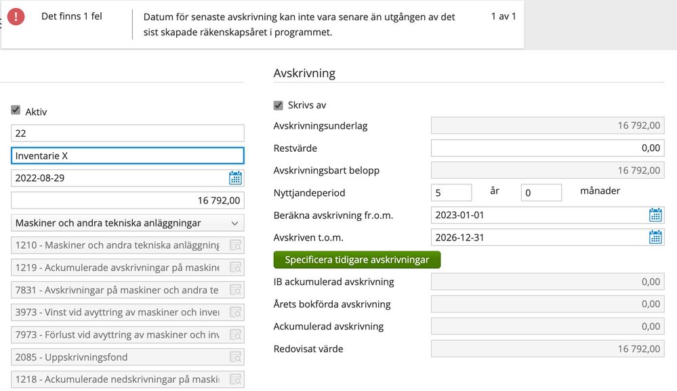The width and height of the screenshot is (677, 391).
Task: Open calendar for Beräkna avskrivning fr.o.m.
Action: pyautogui.click(x=655, y=215)
